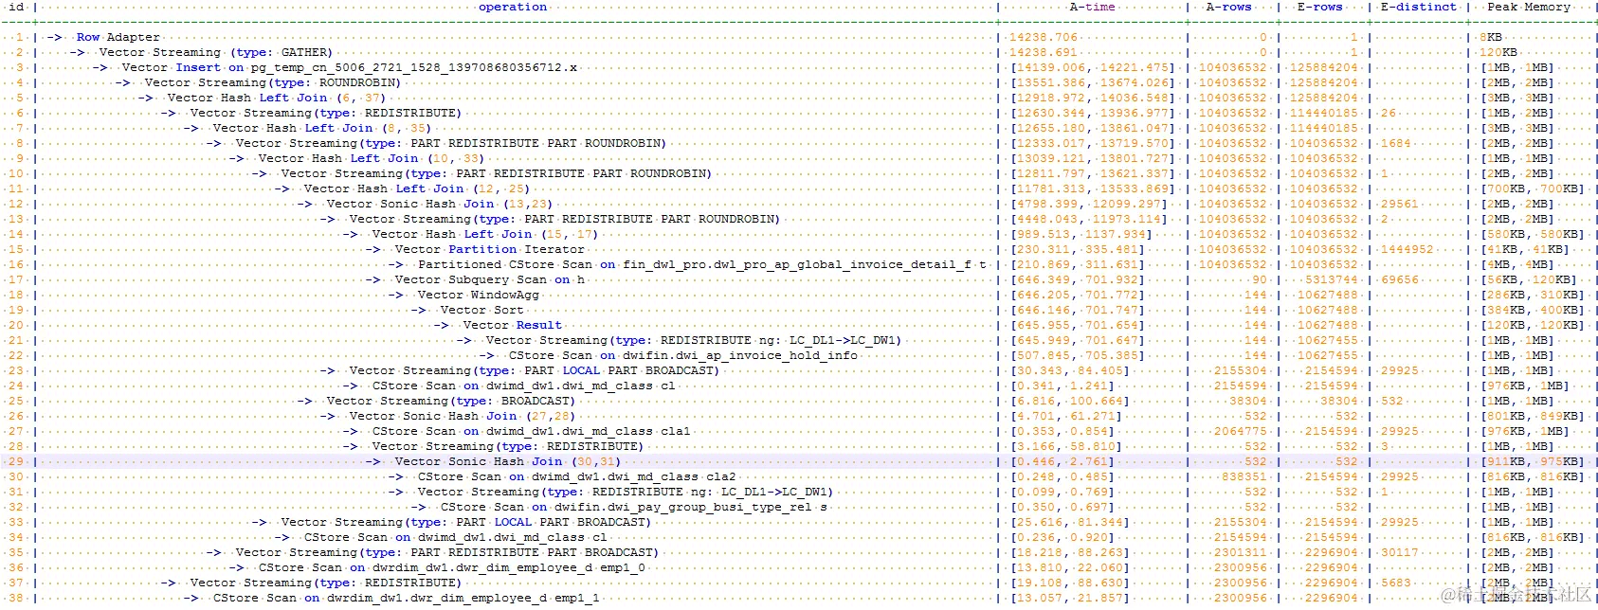Click the "Vector Sort" operation
1598x610 pixels.
click(x=481, y=310)
